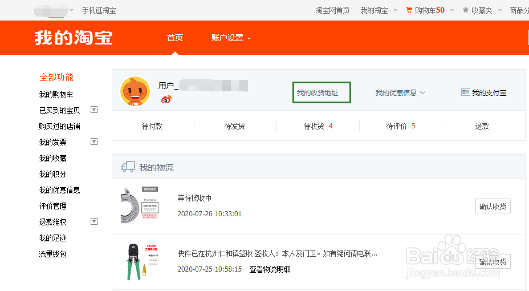The height and width of the screenshot is (291, 529).
Task: Click 我的发票 sidebar text
Action: 52,142
